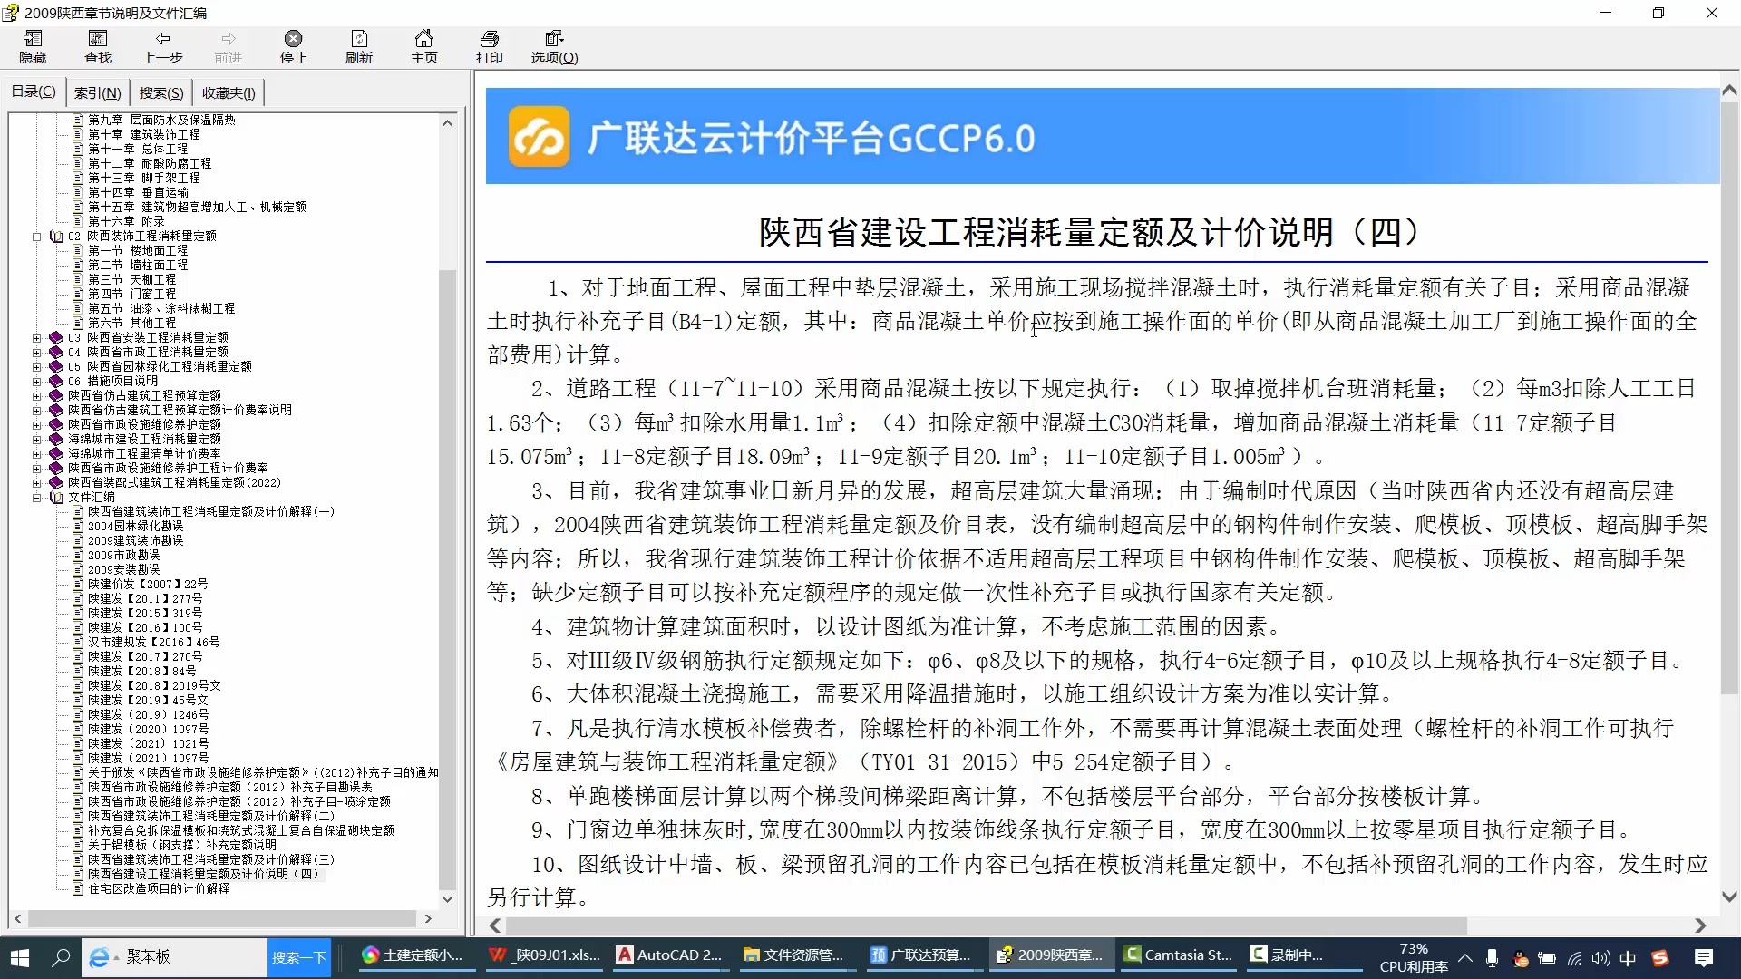1741x979 pixels.
Task: Collapse the 文件汇编 folder node
Action: tap(37, 498)
